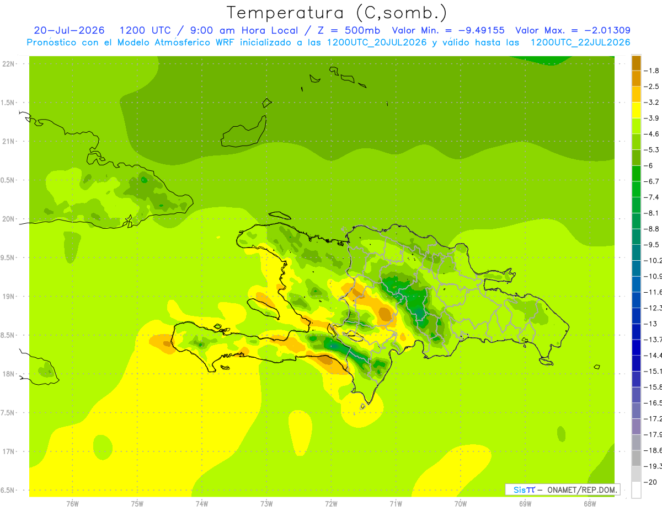
Task: Click the longitude label "73W"
Action: 266,503
